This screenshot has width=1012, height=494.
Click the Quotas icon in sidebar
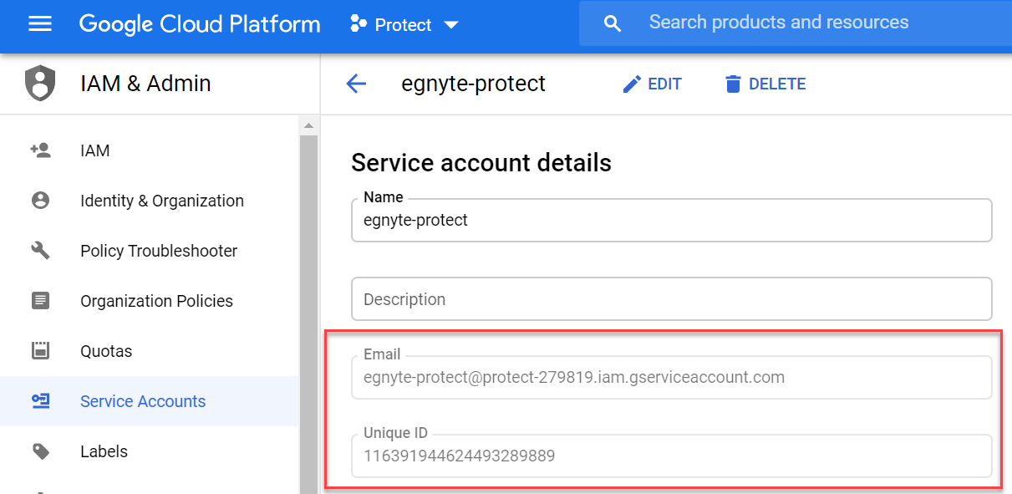click(x=40, y=351)
